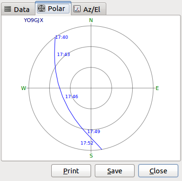
Task: Open the Az/El tab
Action: coord(89,9)
